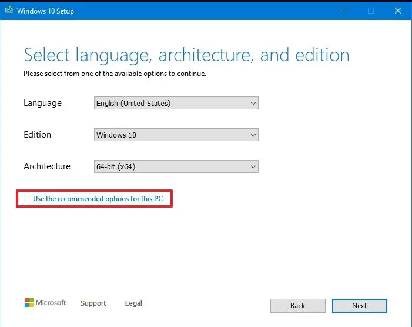This screenshot has width=412, height=327.
Task: Expand the Edition dropdown showing Windows 10
Action: 176,135
